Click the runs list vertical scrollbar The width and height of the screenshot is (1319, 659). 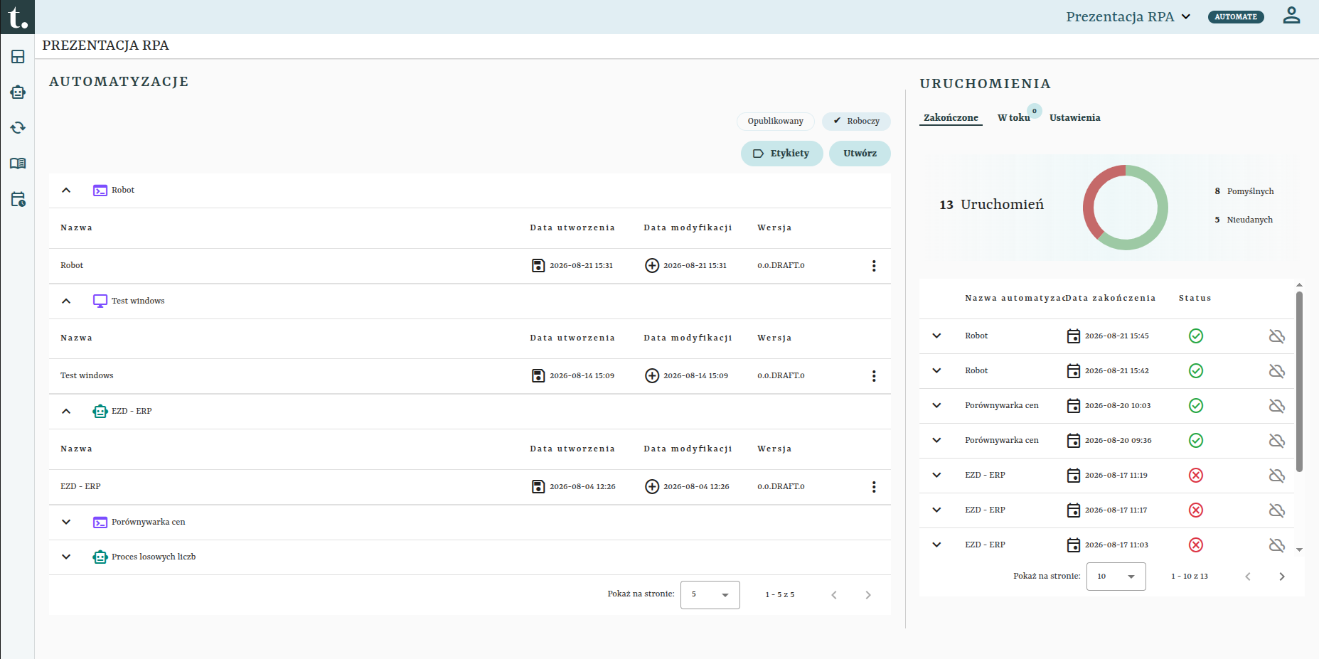tap(1299, 382)
